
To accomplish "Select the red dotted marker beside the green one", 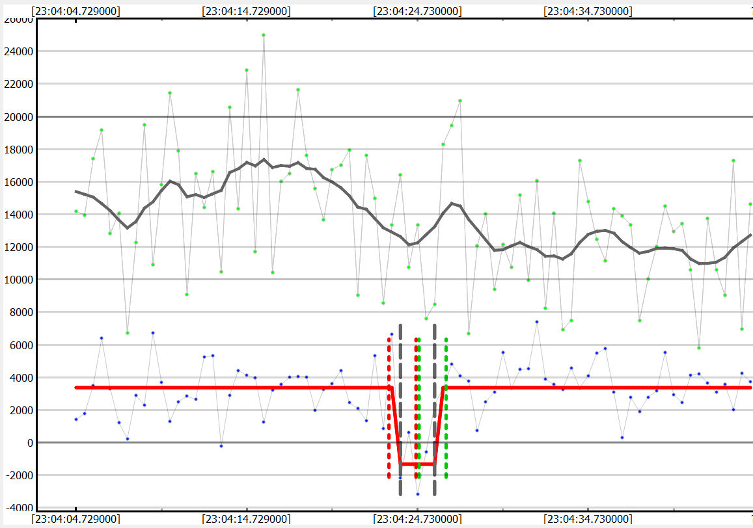I will click(416, 408).
